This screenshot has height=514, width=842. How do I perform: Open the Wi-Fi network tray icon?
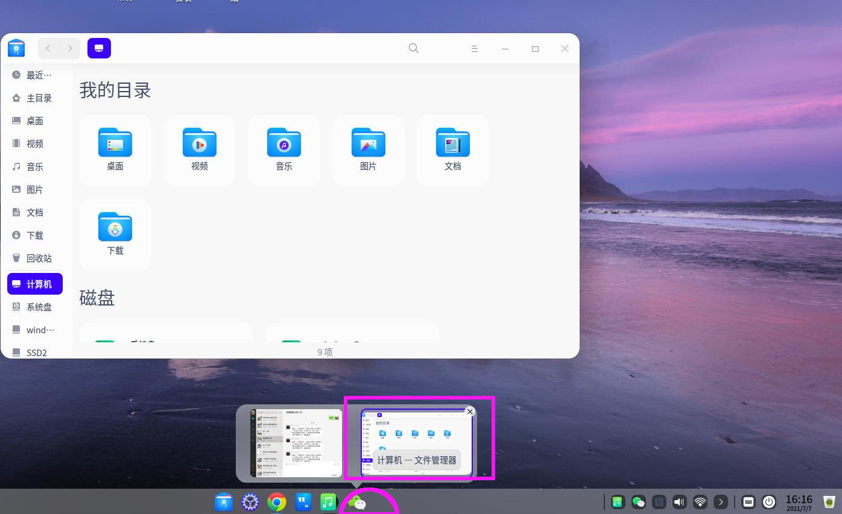click(x=700, y=501)
